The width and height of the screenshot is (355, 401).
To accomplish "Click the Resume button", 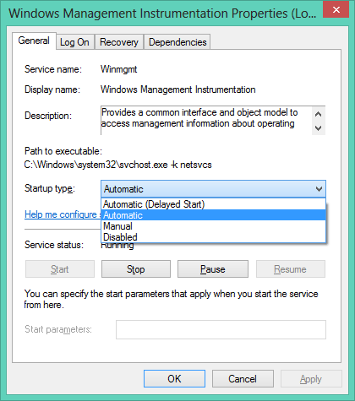I will (x=290, y=269).
